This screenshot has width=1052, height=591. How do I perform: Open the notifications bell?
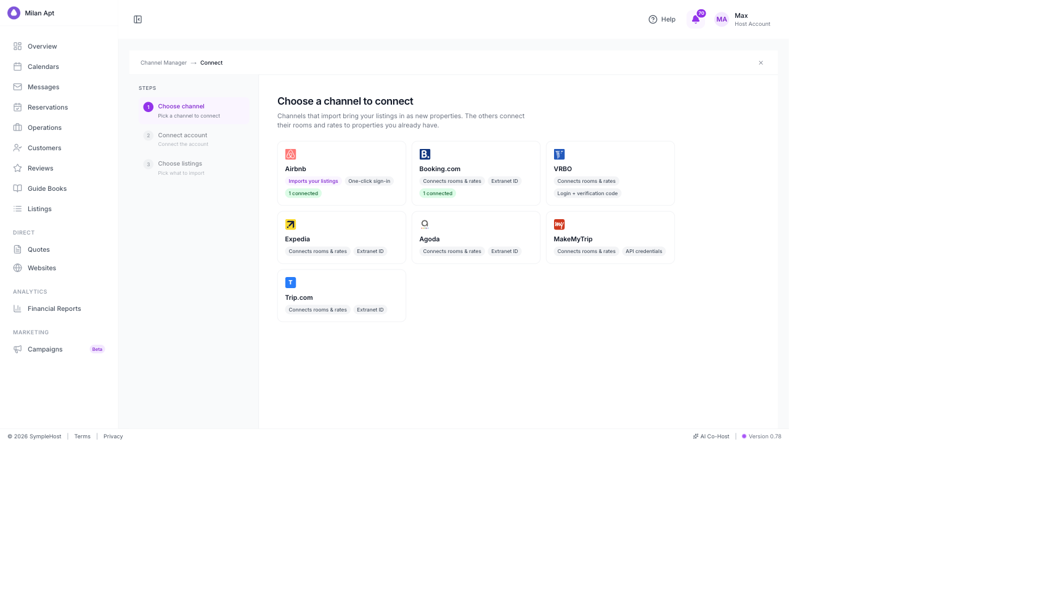[696, 19]
